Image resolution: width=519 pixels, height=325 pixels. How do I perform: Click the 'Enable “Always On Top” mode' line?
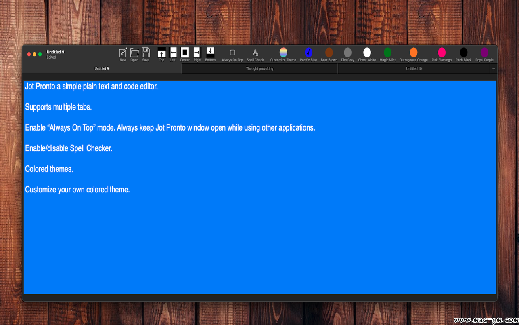[170, 128]
